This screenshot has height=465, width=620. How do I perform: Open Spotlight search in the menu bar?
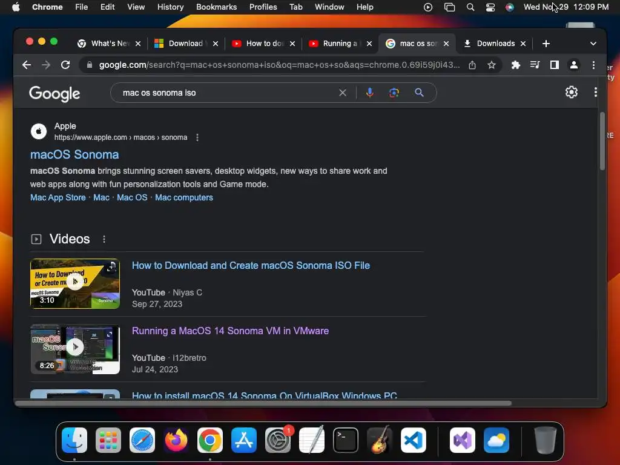point(470,7)
